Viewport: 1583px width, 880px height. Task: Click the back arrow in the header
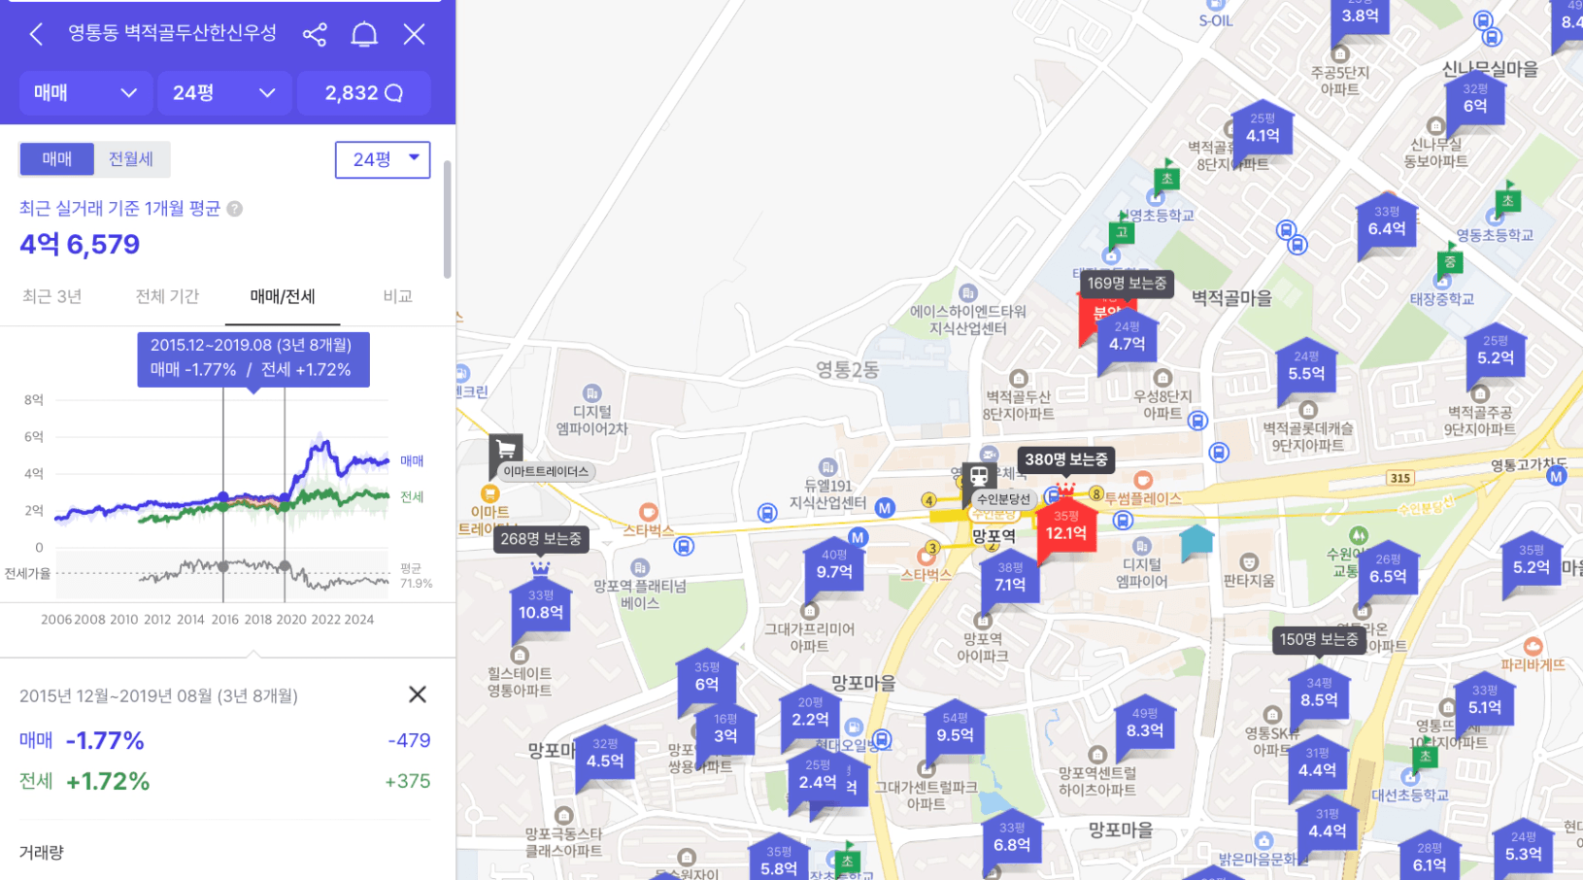(x=36, y=35)
